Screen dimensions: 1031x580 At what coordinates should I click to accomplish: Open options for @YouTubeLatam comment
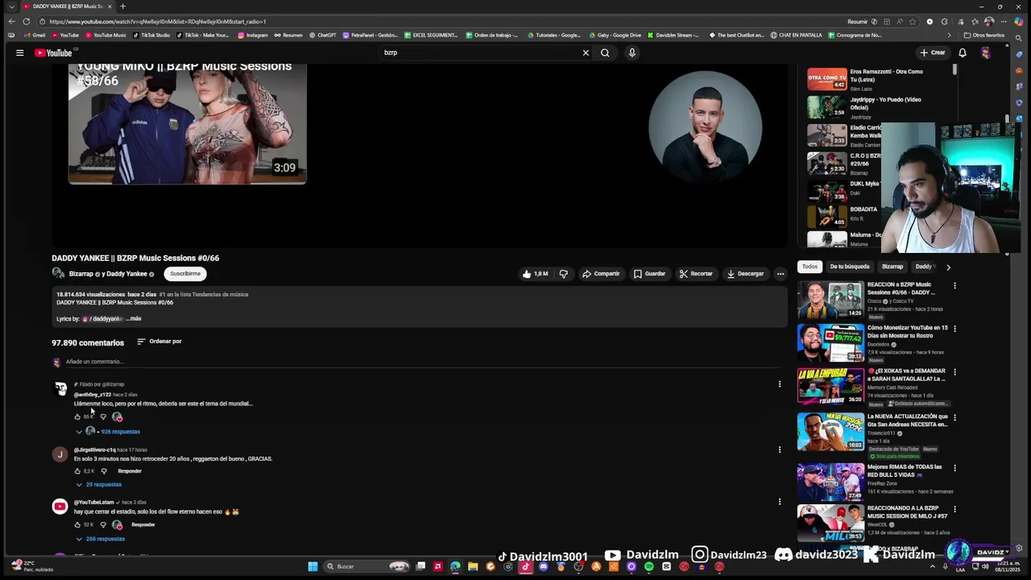point(780,502)
